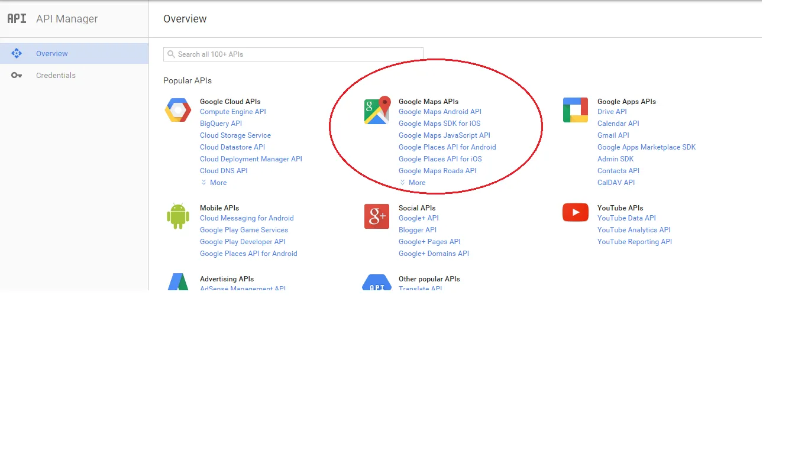Click the YouTube APIs heading
The height and width of the screenshot is (454, 808).
[620, 208]
